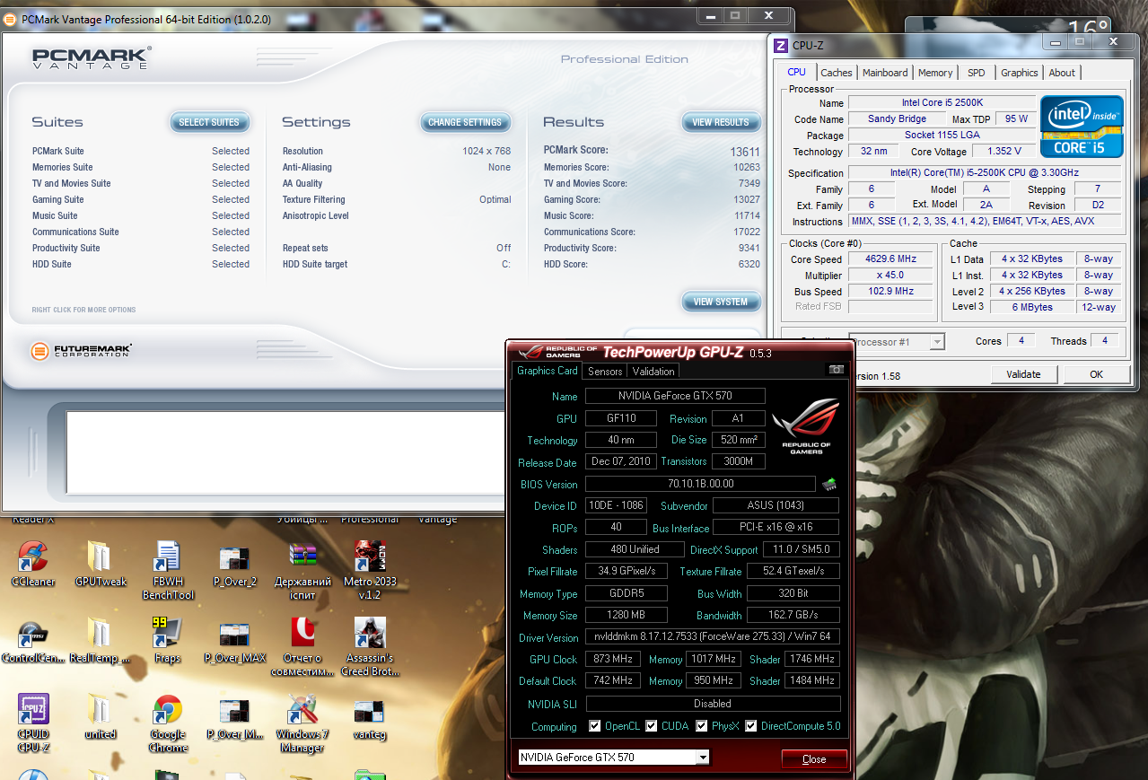This screenshot has width=1148, height=780.
Task: Click the Intel Core i5 logo in CPU-Z
Action: click(x=1082, y=127)
